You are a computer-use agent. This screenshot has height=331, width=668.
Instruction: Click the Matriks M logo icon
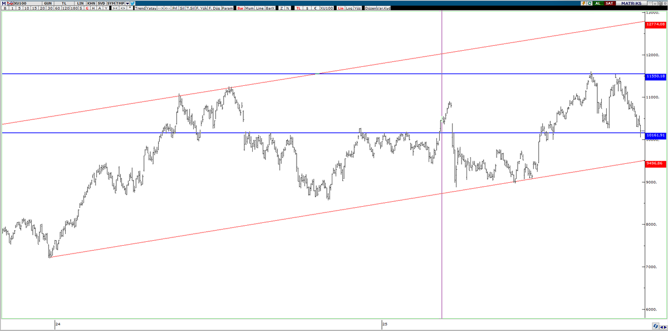pyautogui.click(x=3, y=3)
